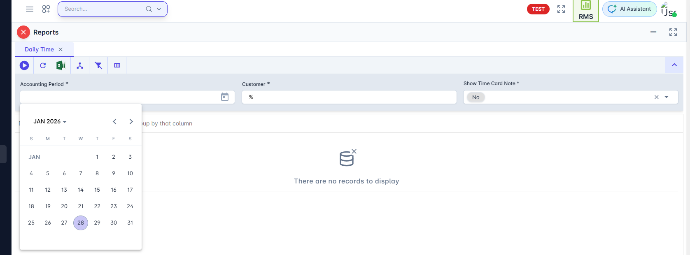Expand the search options dropdown arrow
Screen dimensions: 690x255
[159, 9]
